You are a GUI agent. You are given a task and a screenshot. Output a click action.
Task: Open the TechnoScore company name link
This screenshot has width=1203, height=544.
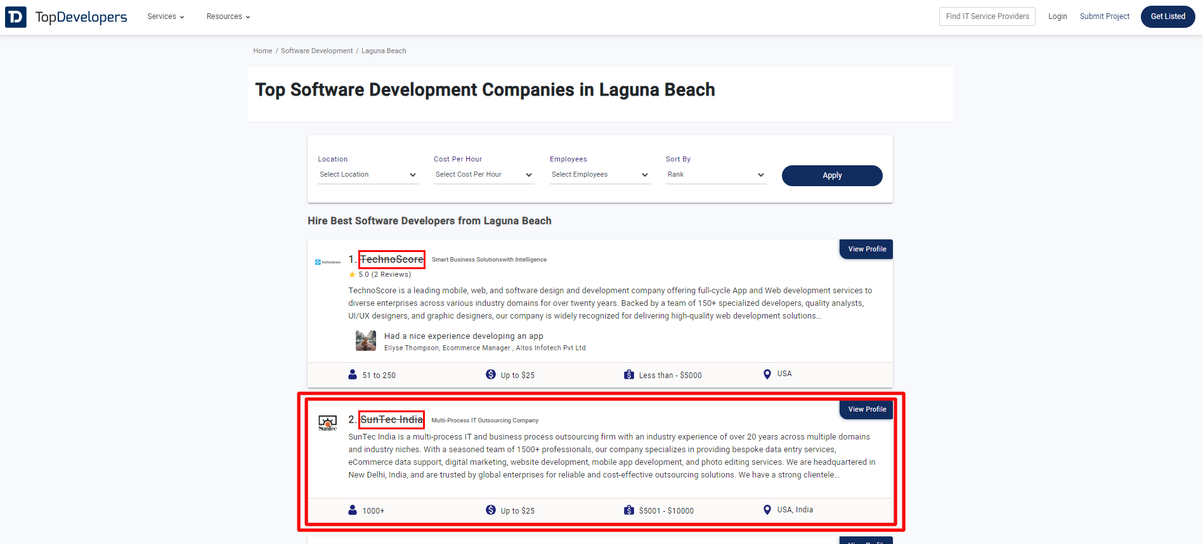(x=392, y=260)
